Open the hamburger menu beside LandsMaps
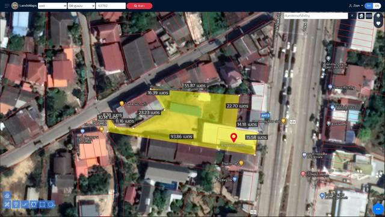Screen dimensions: 385x217 (x=7, y=5)
